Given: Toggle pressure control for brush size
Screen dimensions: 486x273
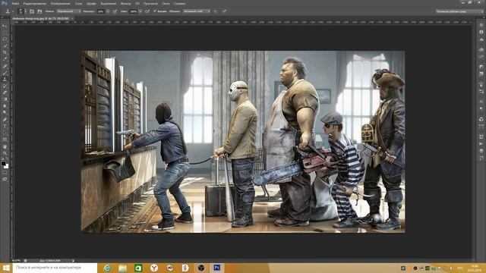Looking at the screenshot, I should (x=225, y=11).
